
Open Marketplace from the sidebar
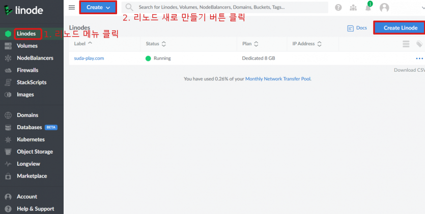tap(32, 176)
